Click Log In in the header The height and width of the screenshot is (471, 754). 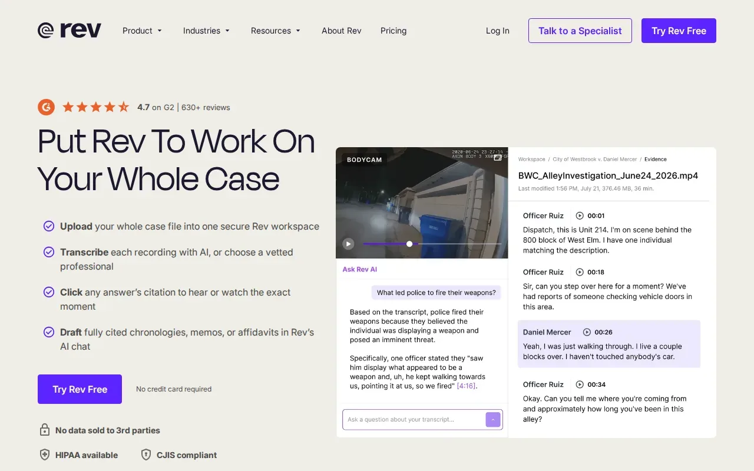pos(498,31)
